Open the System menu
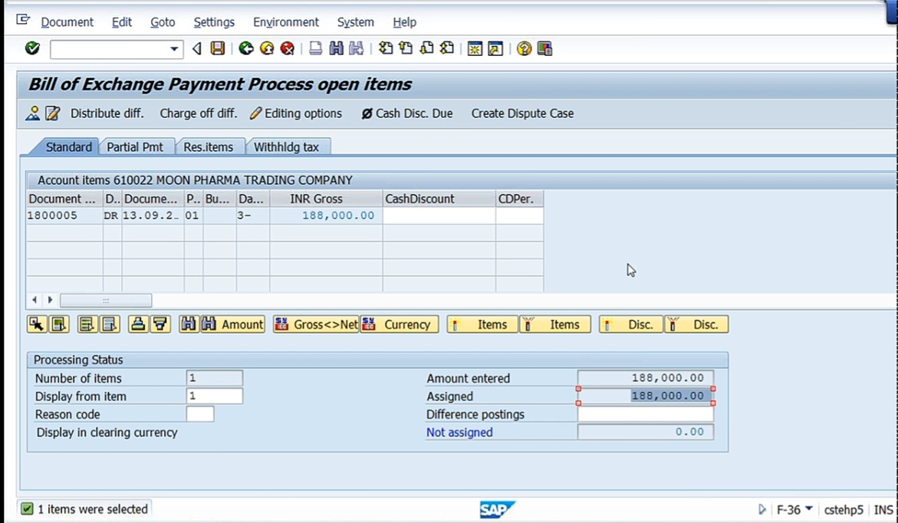Viewport: 898px width, 523px height. coord(356,22)
